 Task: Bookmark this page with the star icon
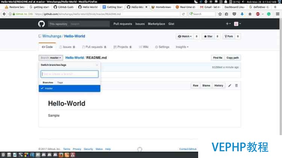[220, 14]
